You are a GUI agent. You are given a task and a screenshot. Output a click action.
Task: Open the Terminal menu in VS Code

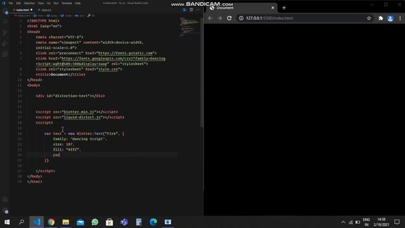66,3
